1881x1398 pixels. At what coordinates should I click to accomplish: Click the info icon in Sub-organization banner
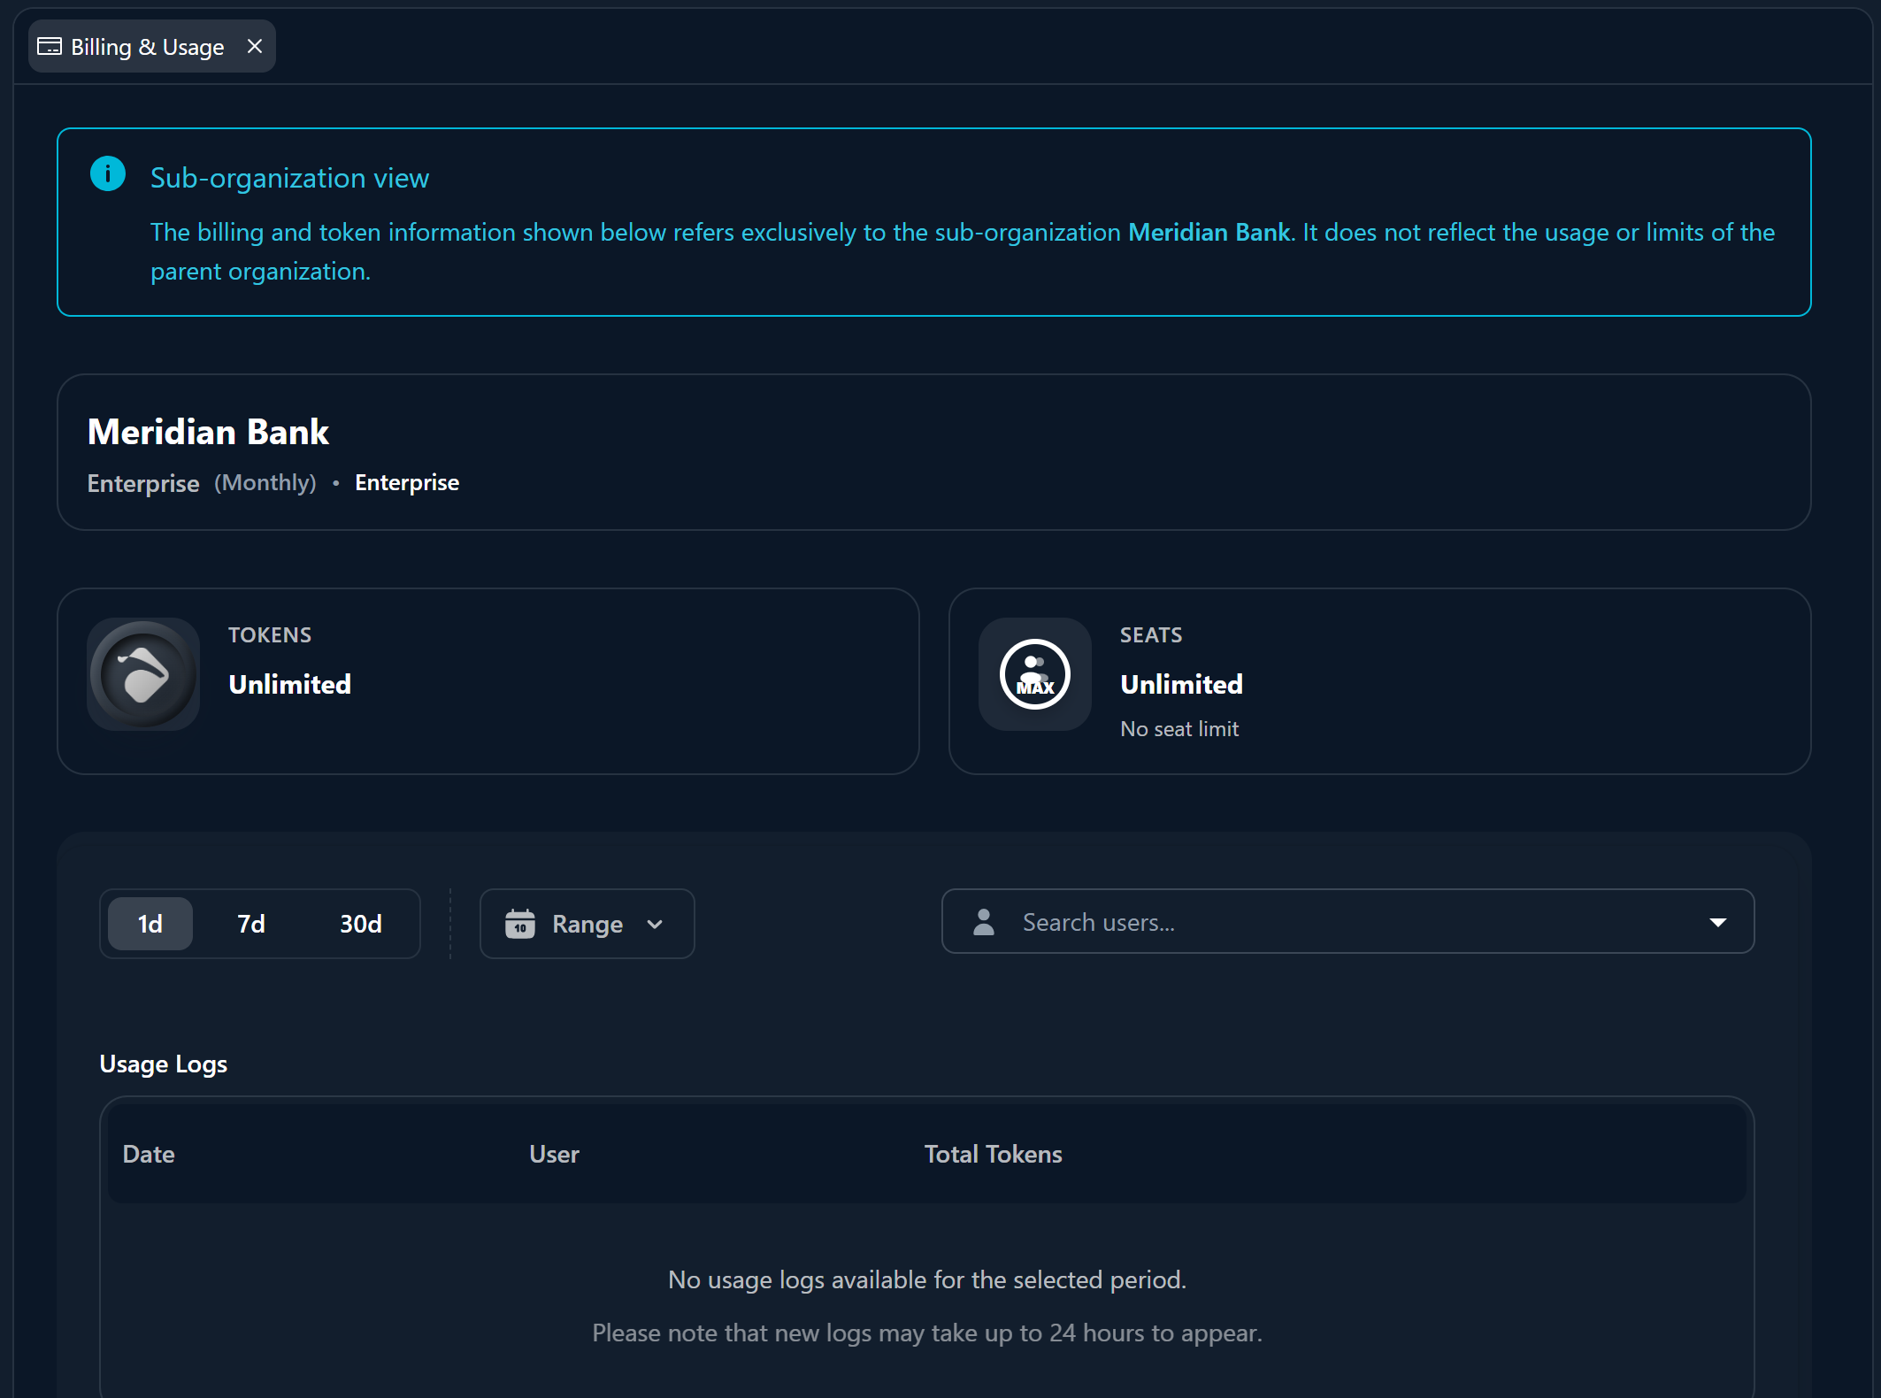108,173
